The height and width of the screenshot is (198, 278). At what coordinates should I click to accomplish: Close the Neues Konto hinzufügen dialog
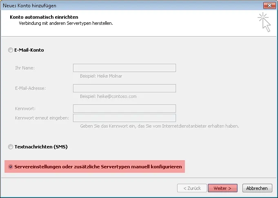point(269,5)
